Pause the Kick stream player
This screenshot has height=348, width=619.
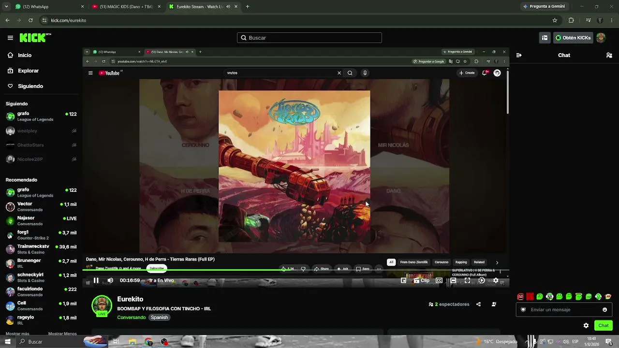click(96, 280)
